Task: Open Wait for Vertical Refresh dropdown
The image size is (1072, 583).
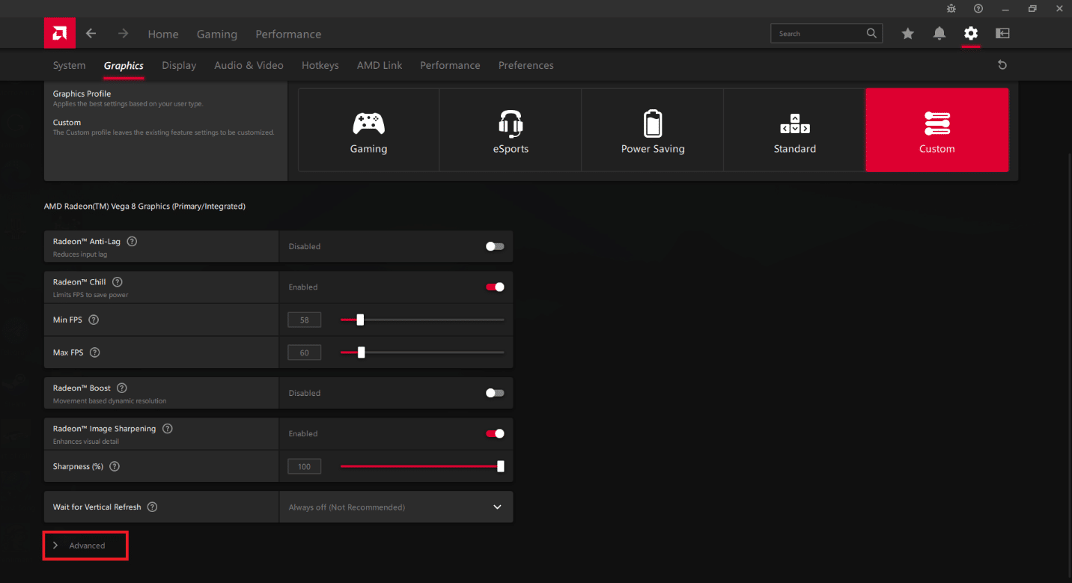Action: coord(396,507)
